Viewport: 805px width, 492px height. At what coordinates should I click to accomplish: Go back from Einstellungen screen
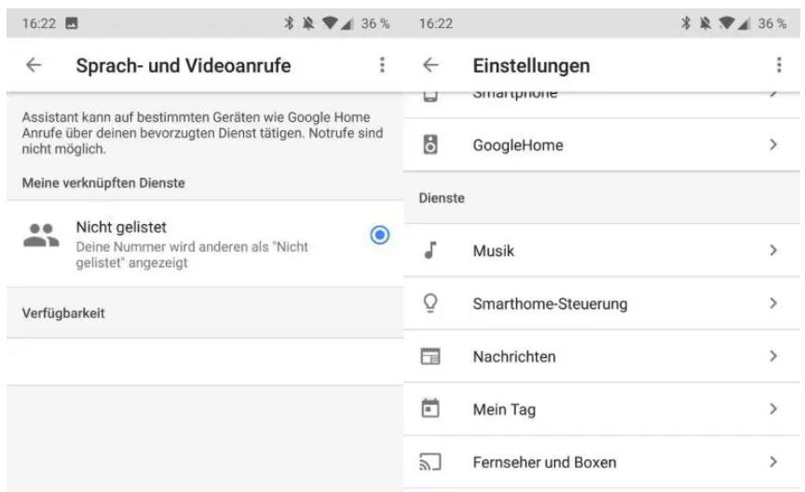tap(430, 65)
